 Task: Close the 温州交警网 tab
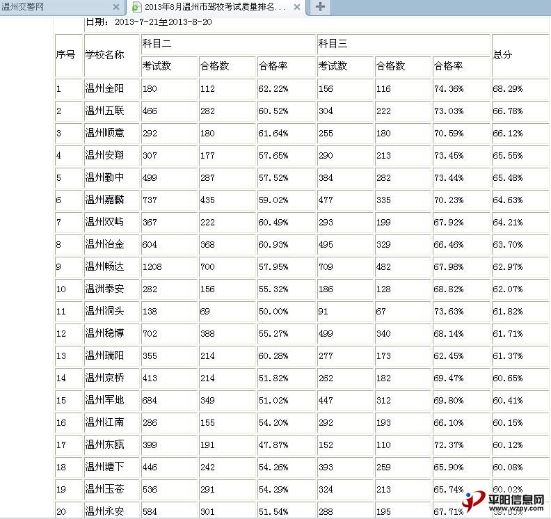(116, 7)
